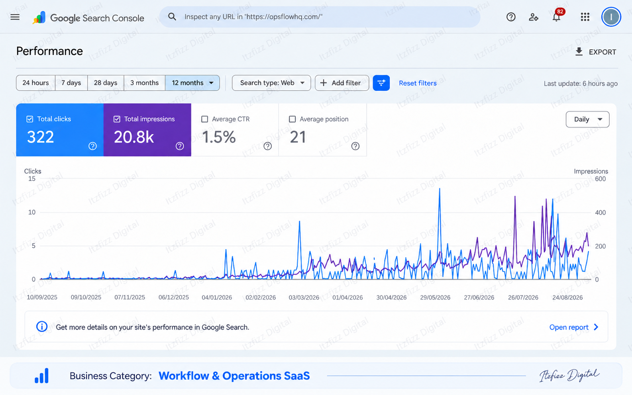Click the blue filter options icon

(381, 83)
